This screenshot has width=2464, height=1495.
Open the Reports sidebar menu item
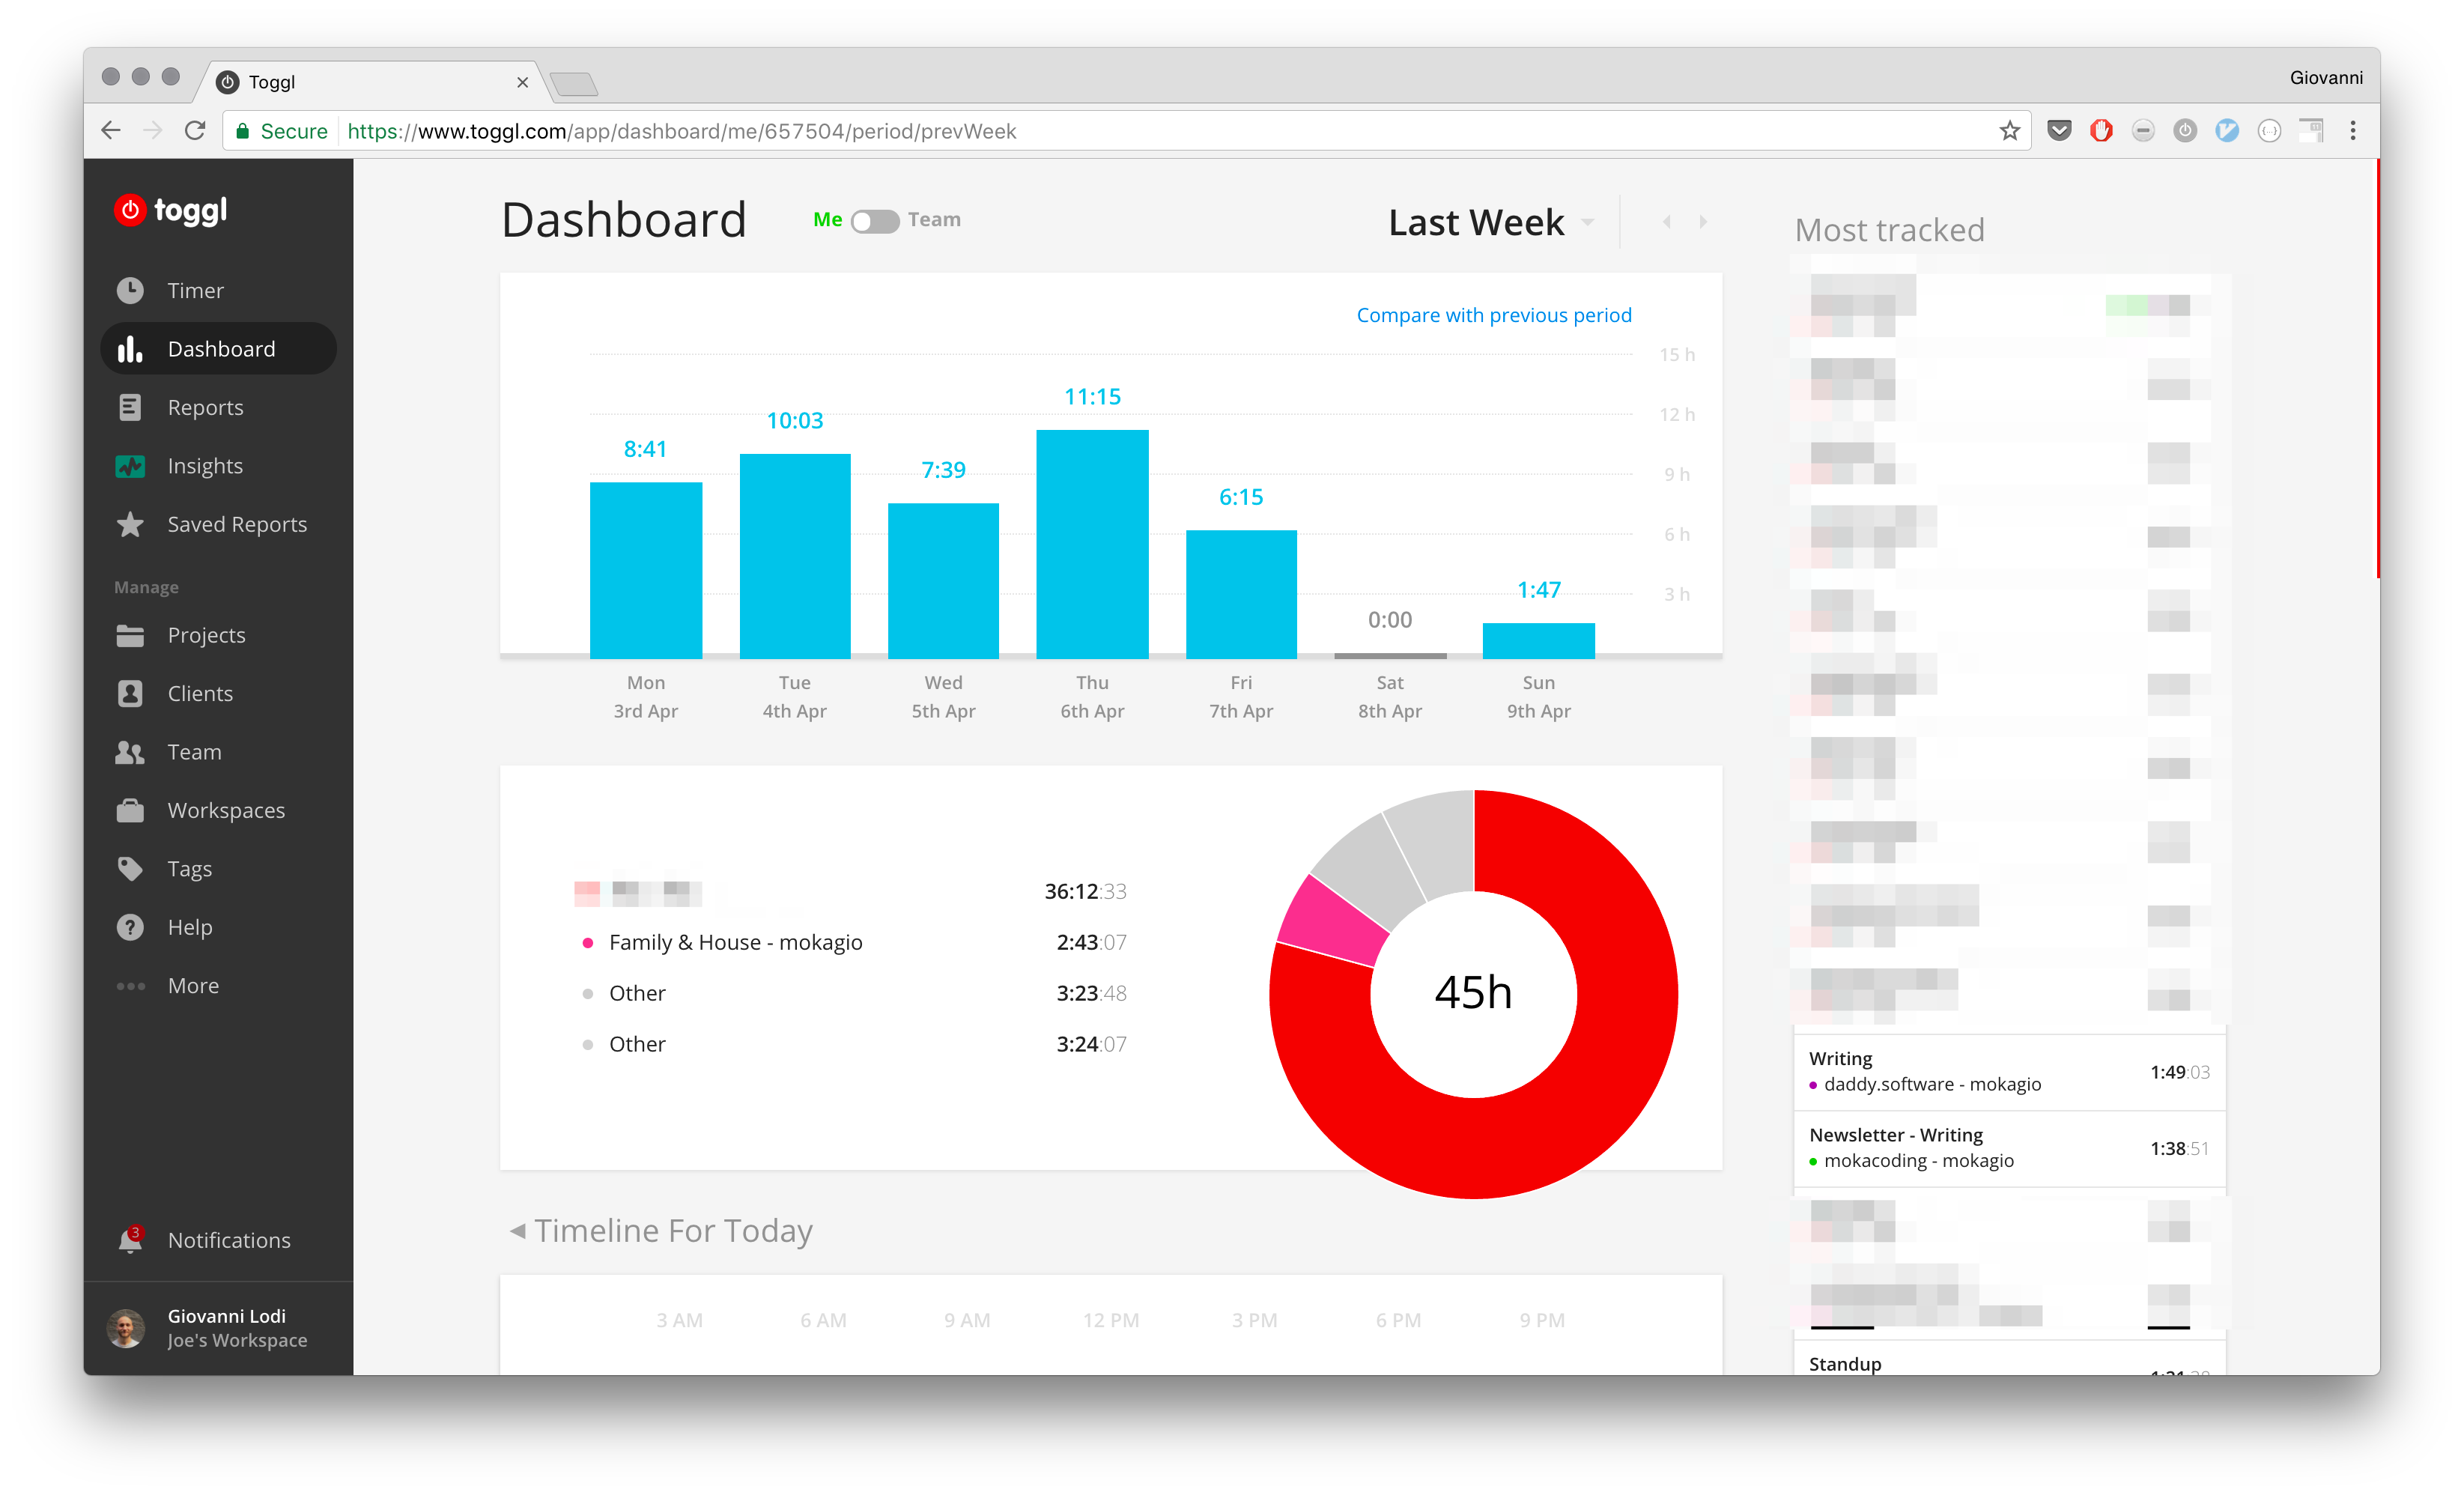point(205,407)
